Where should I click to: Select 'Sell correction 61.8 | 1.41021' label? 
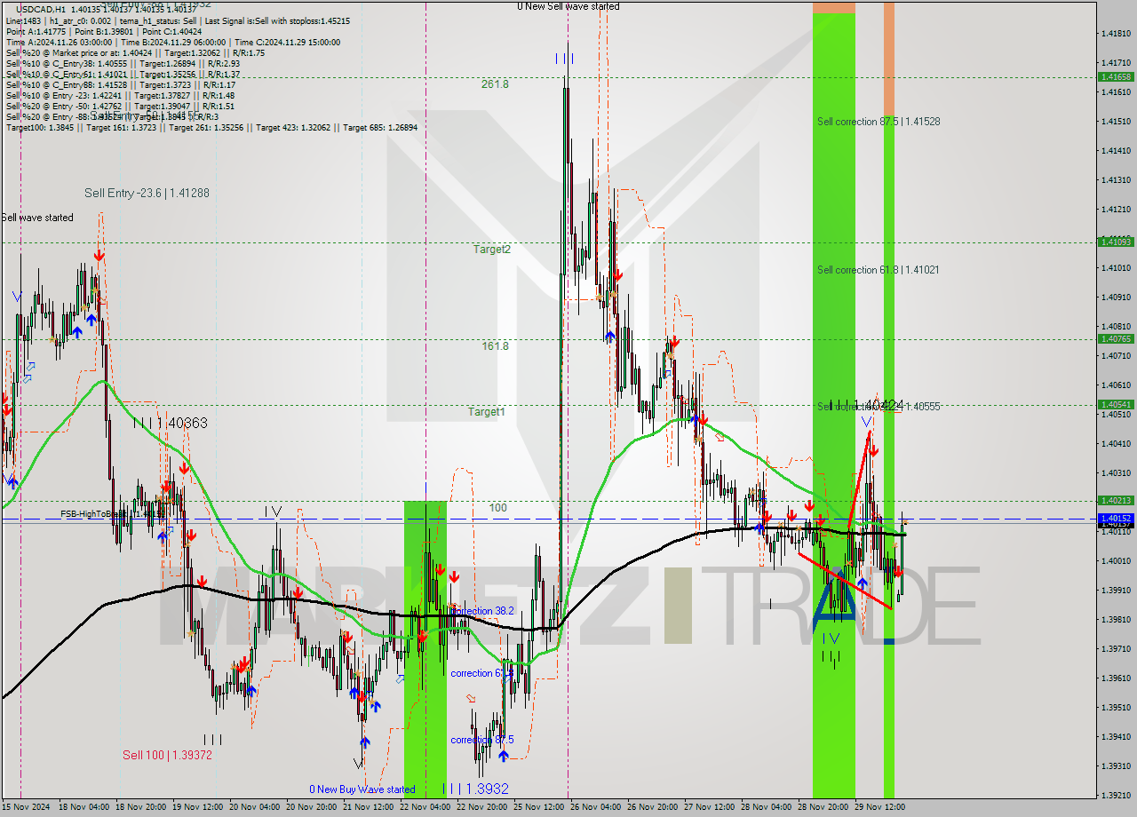[879, 270]
